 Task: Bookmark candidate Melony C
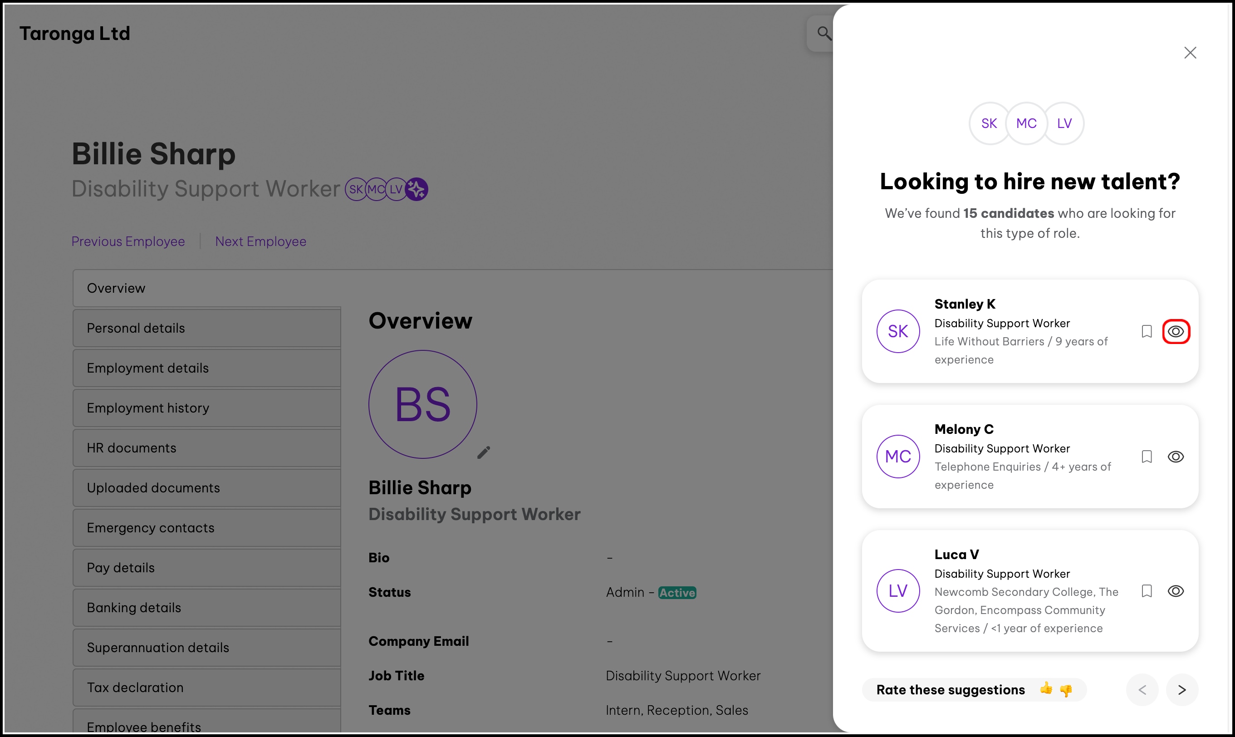1146,457
